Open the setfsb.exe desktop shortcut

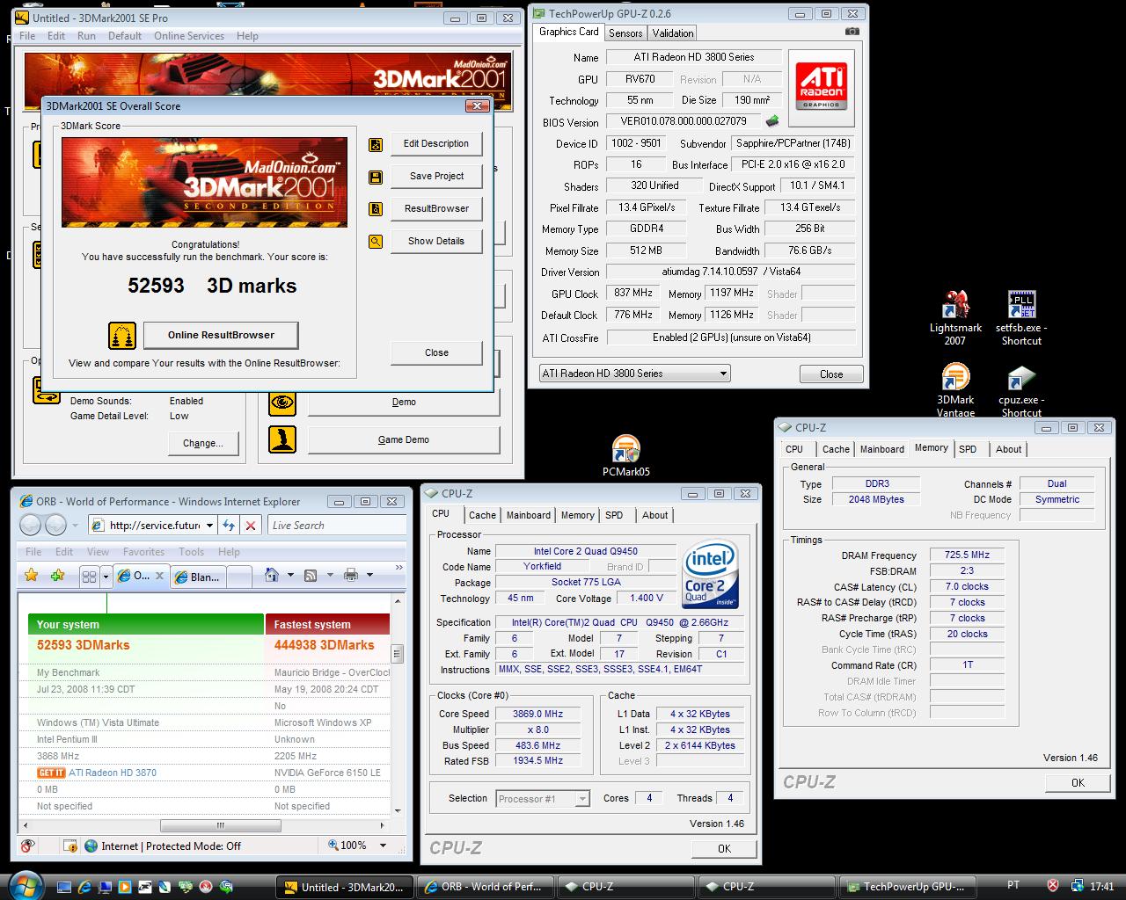[1021, 318]
